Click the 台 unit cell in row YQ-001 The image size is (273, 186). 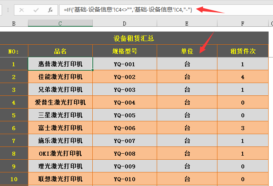[187, 64]
